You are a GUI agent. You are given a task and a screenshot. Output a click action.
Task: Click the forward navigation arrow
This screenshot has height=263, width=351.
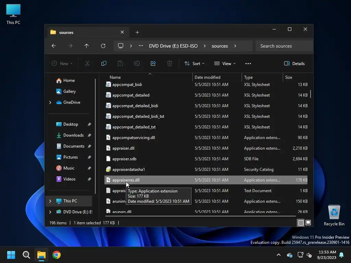click(70, 46)
